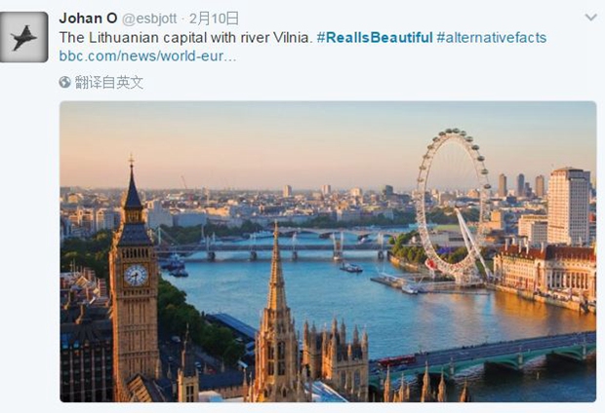Open the Johan O display name
The width and height of the screenshot is (605, 413).
click(x=89, y=19)
